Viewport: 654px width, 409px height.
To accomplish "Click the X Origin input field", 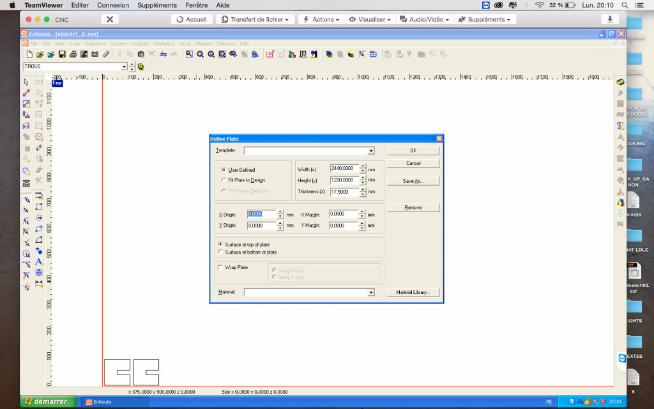I will (x=261, y=214).
